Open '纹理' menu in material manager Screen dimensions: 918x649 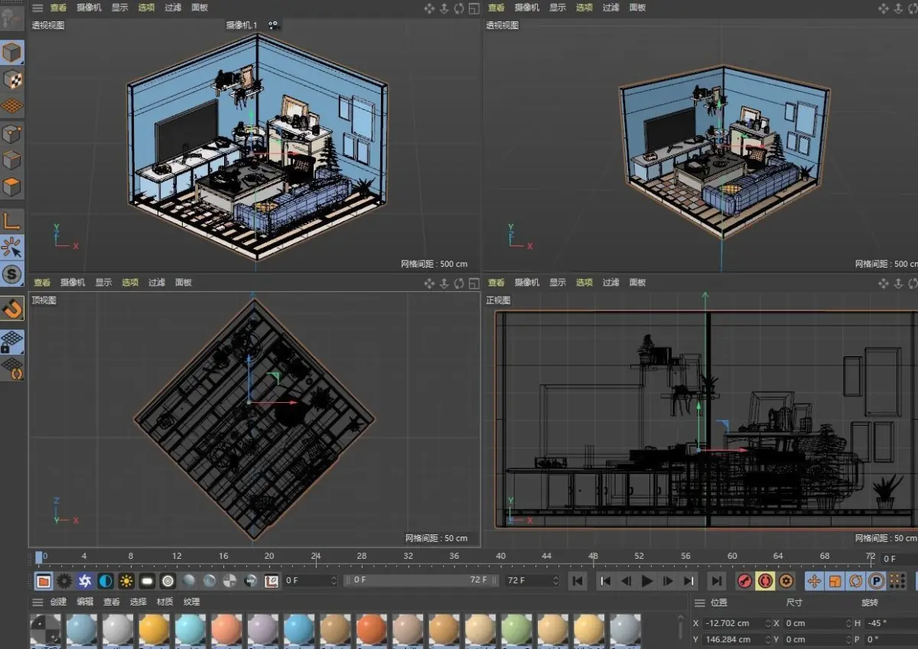coord(191,602)
